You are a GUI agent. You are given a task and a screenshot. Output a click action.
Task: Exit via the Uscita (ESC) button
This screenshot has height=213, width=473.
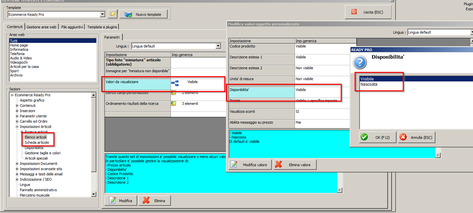(368, 12)
